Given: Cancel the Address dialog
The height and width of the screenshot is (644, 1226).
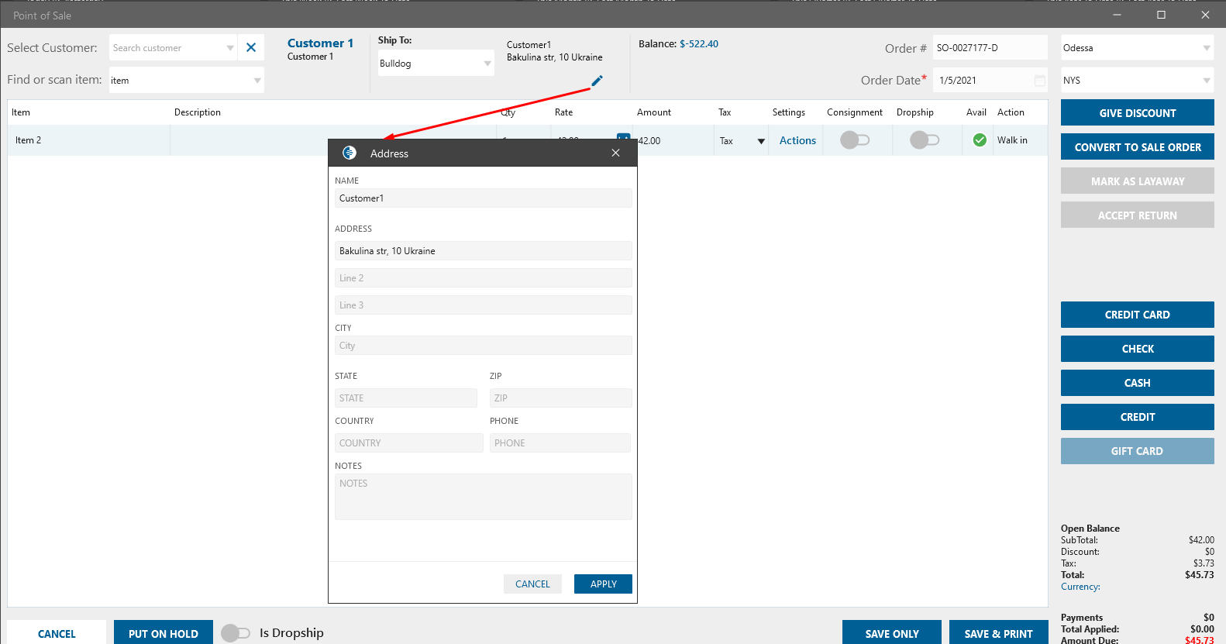Looking at the screenshot, I should [532, 584].
